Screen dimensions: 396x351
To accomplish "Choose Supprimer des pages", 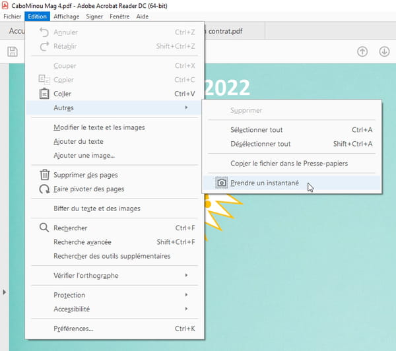I will pyautogui.click(x=114, y=175).
